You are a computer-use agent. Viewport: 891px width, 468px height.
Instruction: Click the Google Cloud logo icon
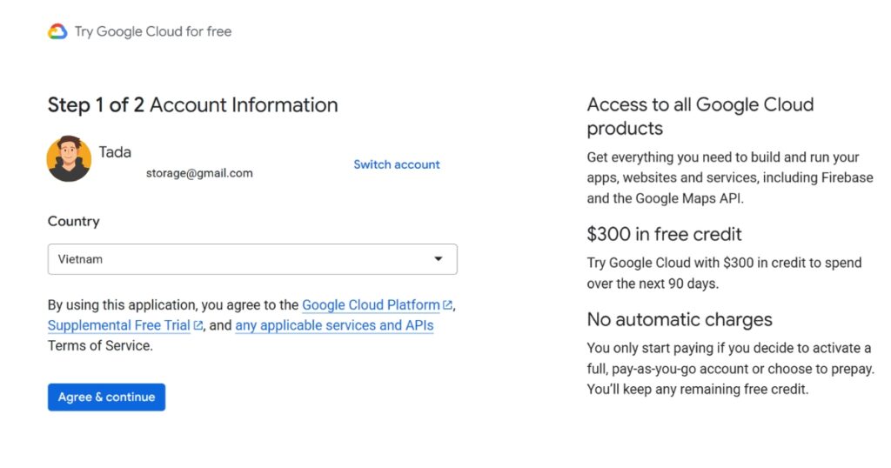(x=57, y=32)
